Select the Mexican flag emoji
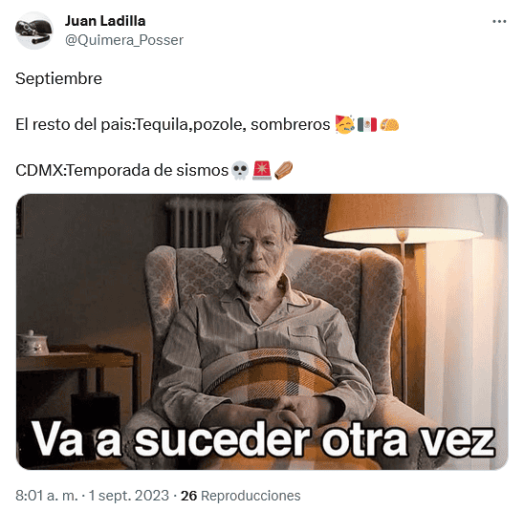 [367, 125]
